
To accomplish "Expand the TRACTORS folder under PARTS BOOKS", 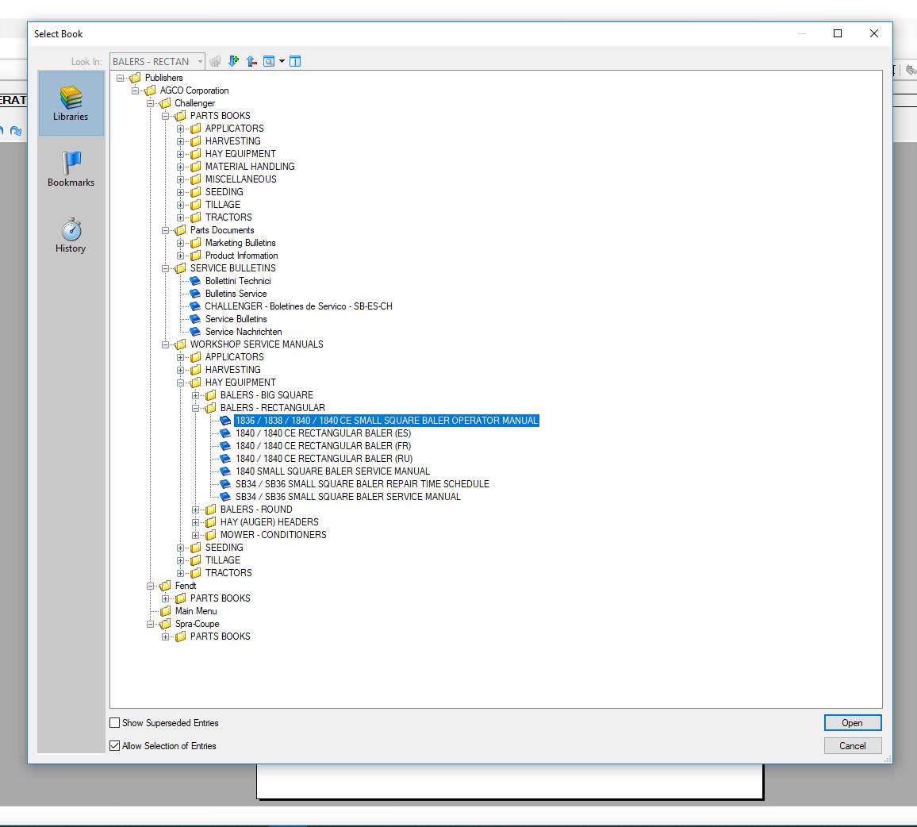I will tap(180, 217).
